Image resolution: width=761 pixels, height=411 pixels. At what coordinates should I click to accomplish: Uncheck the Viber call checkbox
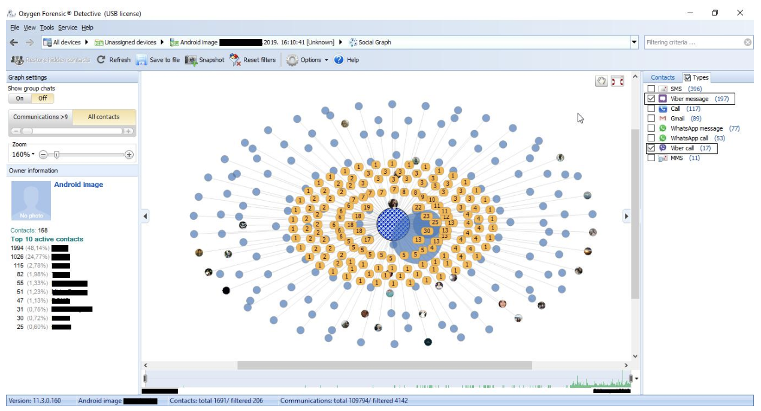pos(651,148)
